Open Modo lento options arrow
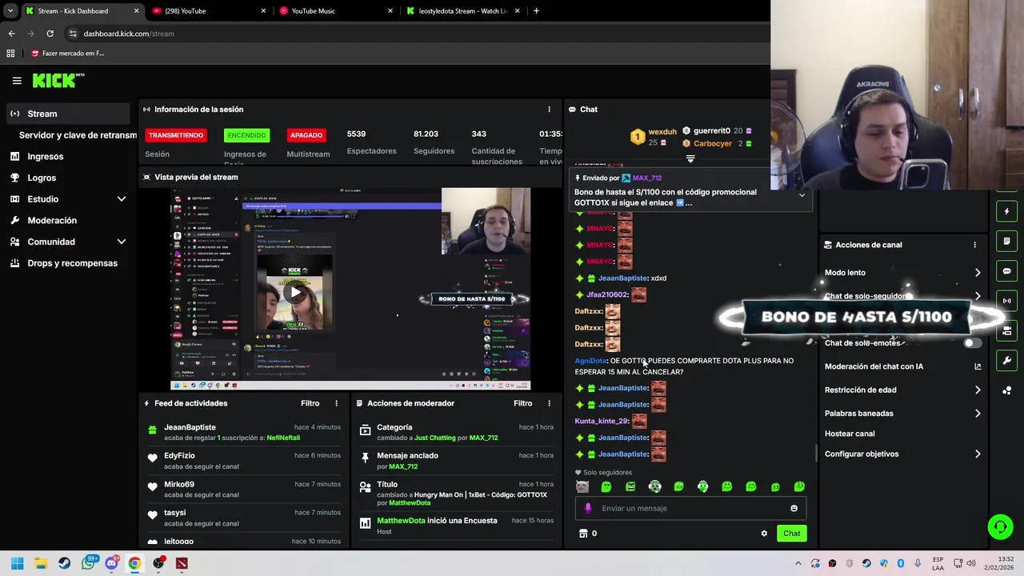The image size is (1024, 576). point(978,273)
